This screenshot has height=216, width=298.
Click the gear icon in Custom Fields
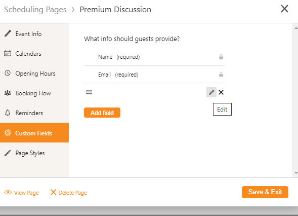click(x=8, y=132)
